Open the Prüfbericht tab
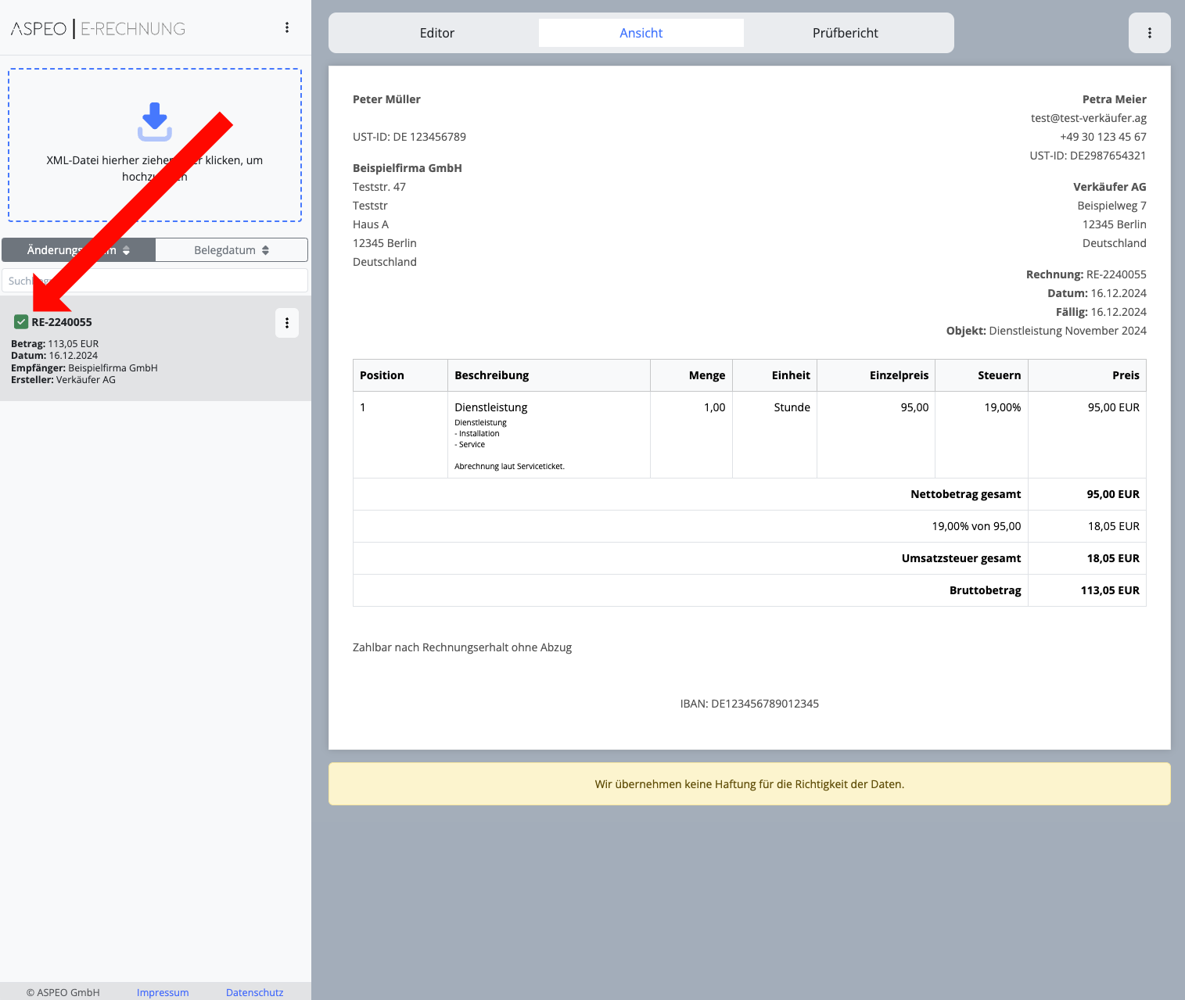1185x1000 pixels. click(x=845, y=33)
